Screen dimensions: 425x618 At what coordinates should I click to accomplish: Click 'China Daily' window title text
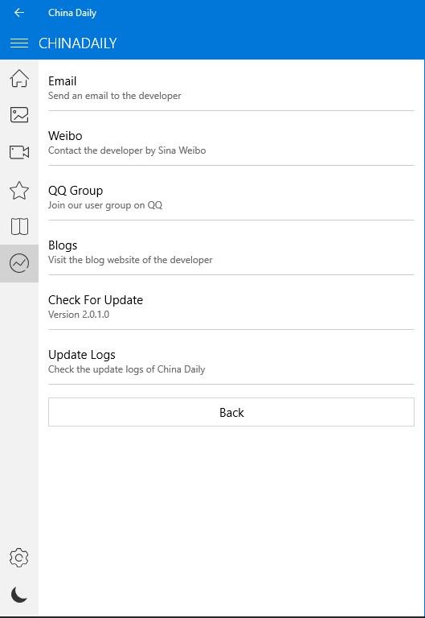(72, 13)
